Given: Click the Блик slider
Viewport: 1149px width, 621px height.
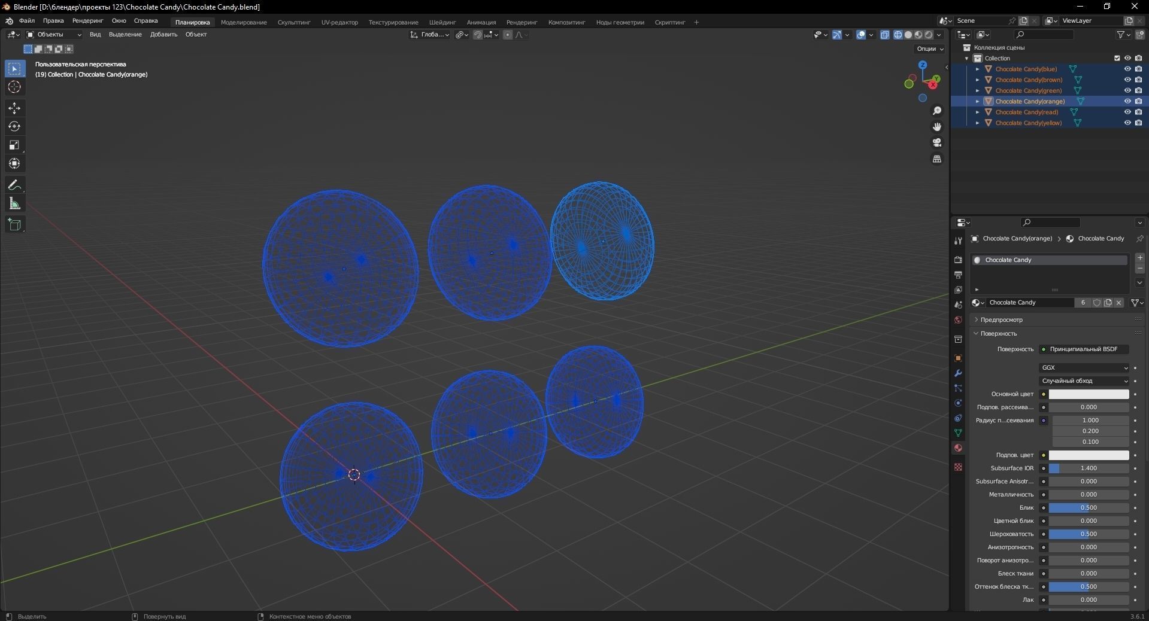Looking at the screenshot, I should pos(1089,508).
